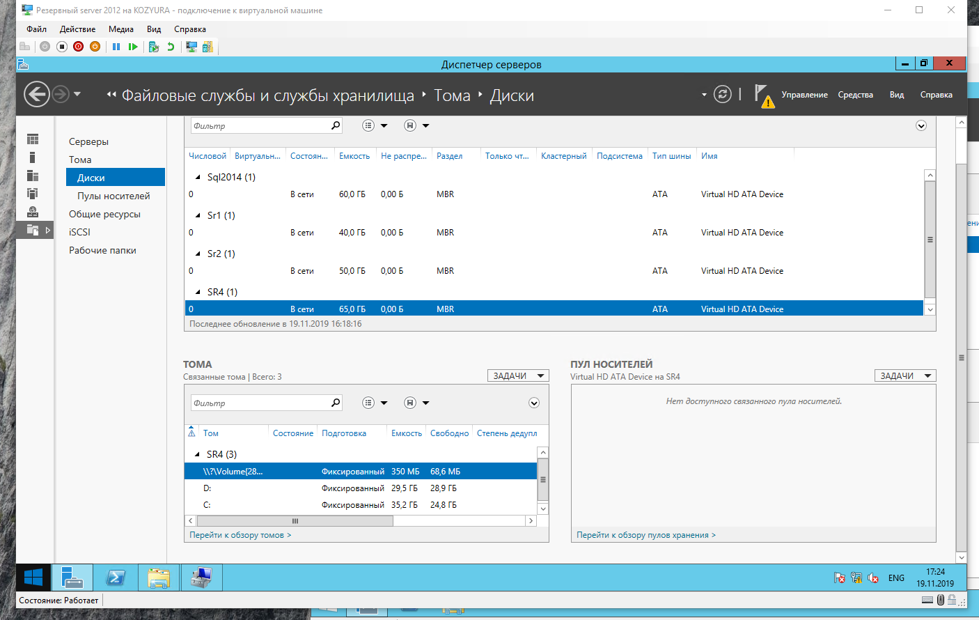Sort disks by the Тип шины column
This screenshot has height=620, width=979.
(671, 156)
